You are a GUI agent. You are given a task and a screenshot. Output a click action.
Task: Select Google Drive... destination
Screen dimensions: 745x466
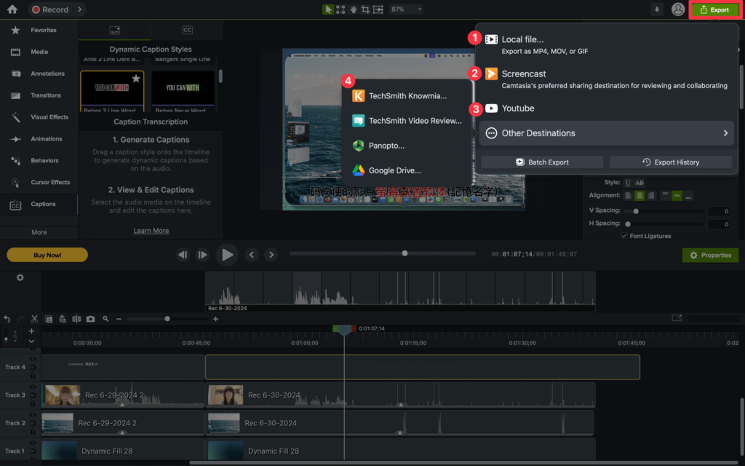tap(407, 170)
